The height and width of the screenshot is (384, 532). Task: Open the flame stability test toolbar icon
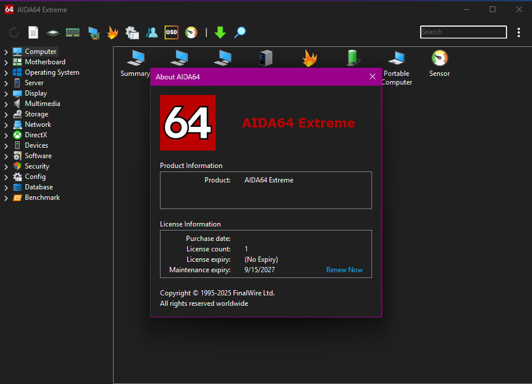click(112, 32)
